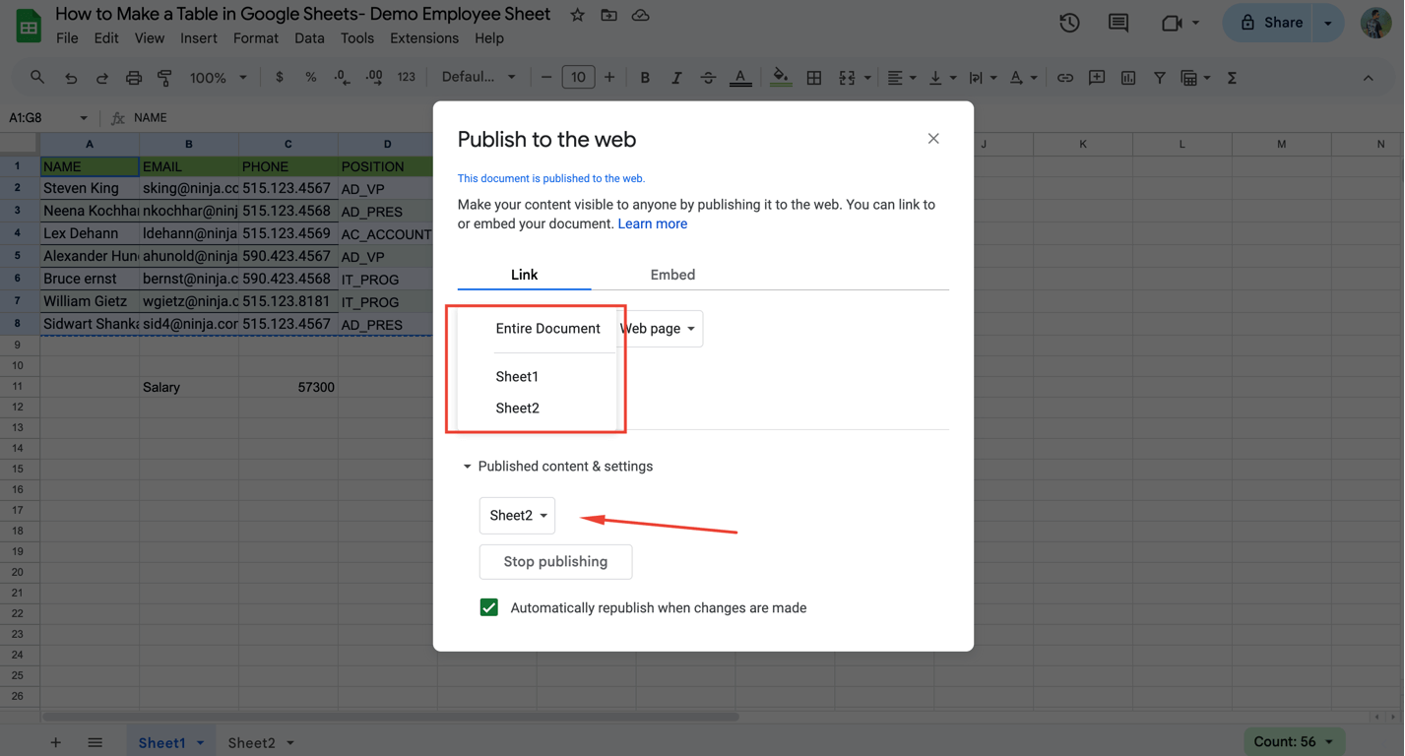Toggle automatically republish checkbox
Screen dimensions: 1405x756
point(489,607)
